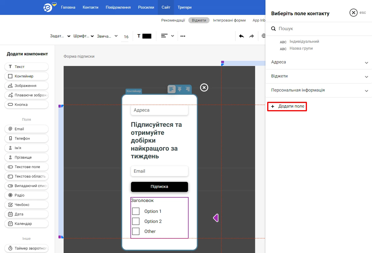This screenshot has width=372, height=253.
Task: Check the Other checkbox
Action: click(x=136, y=231)
